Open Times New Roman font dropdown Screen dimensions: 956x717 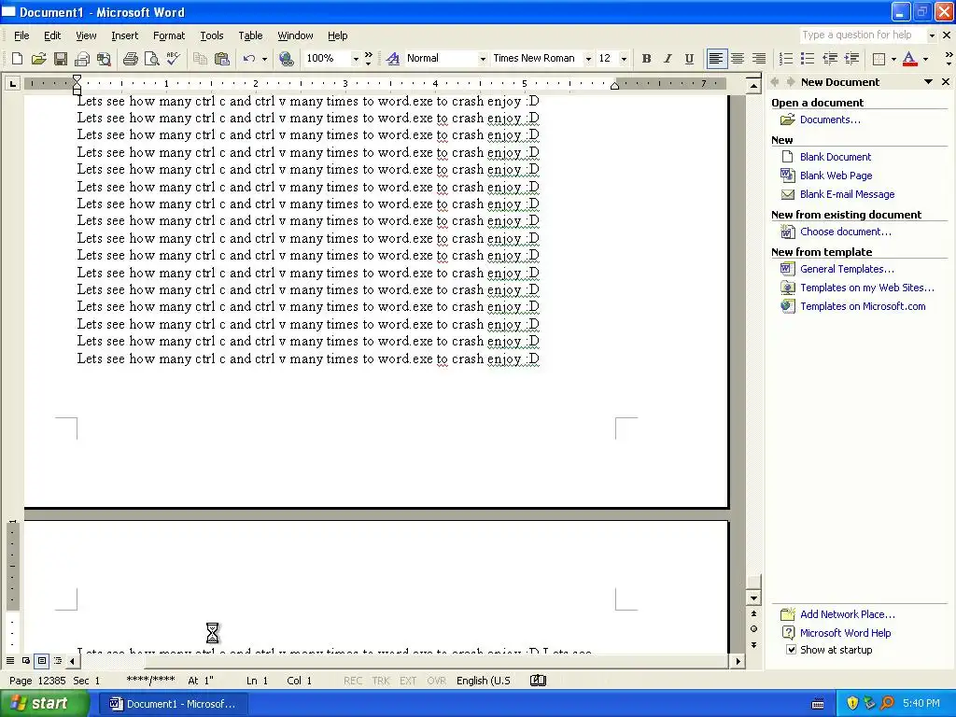pos(588,59)
